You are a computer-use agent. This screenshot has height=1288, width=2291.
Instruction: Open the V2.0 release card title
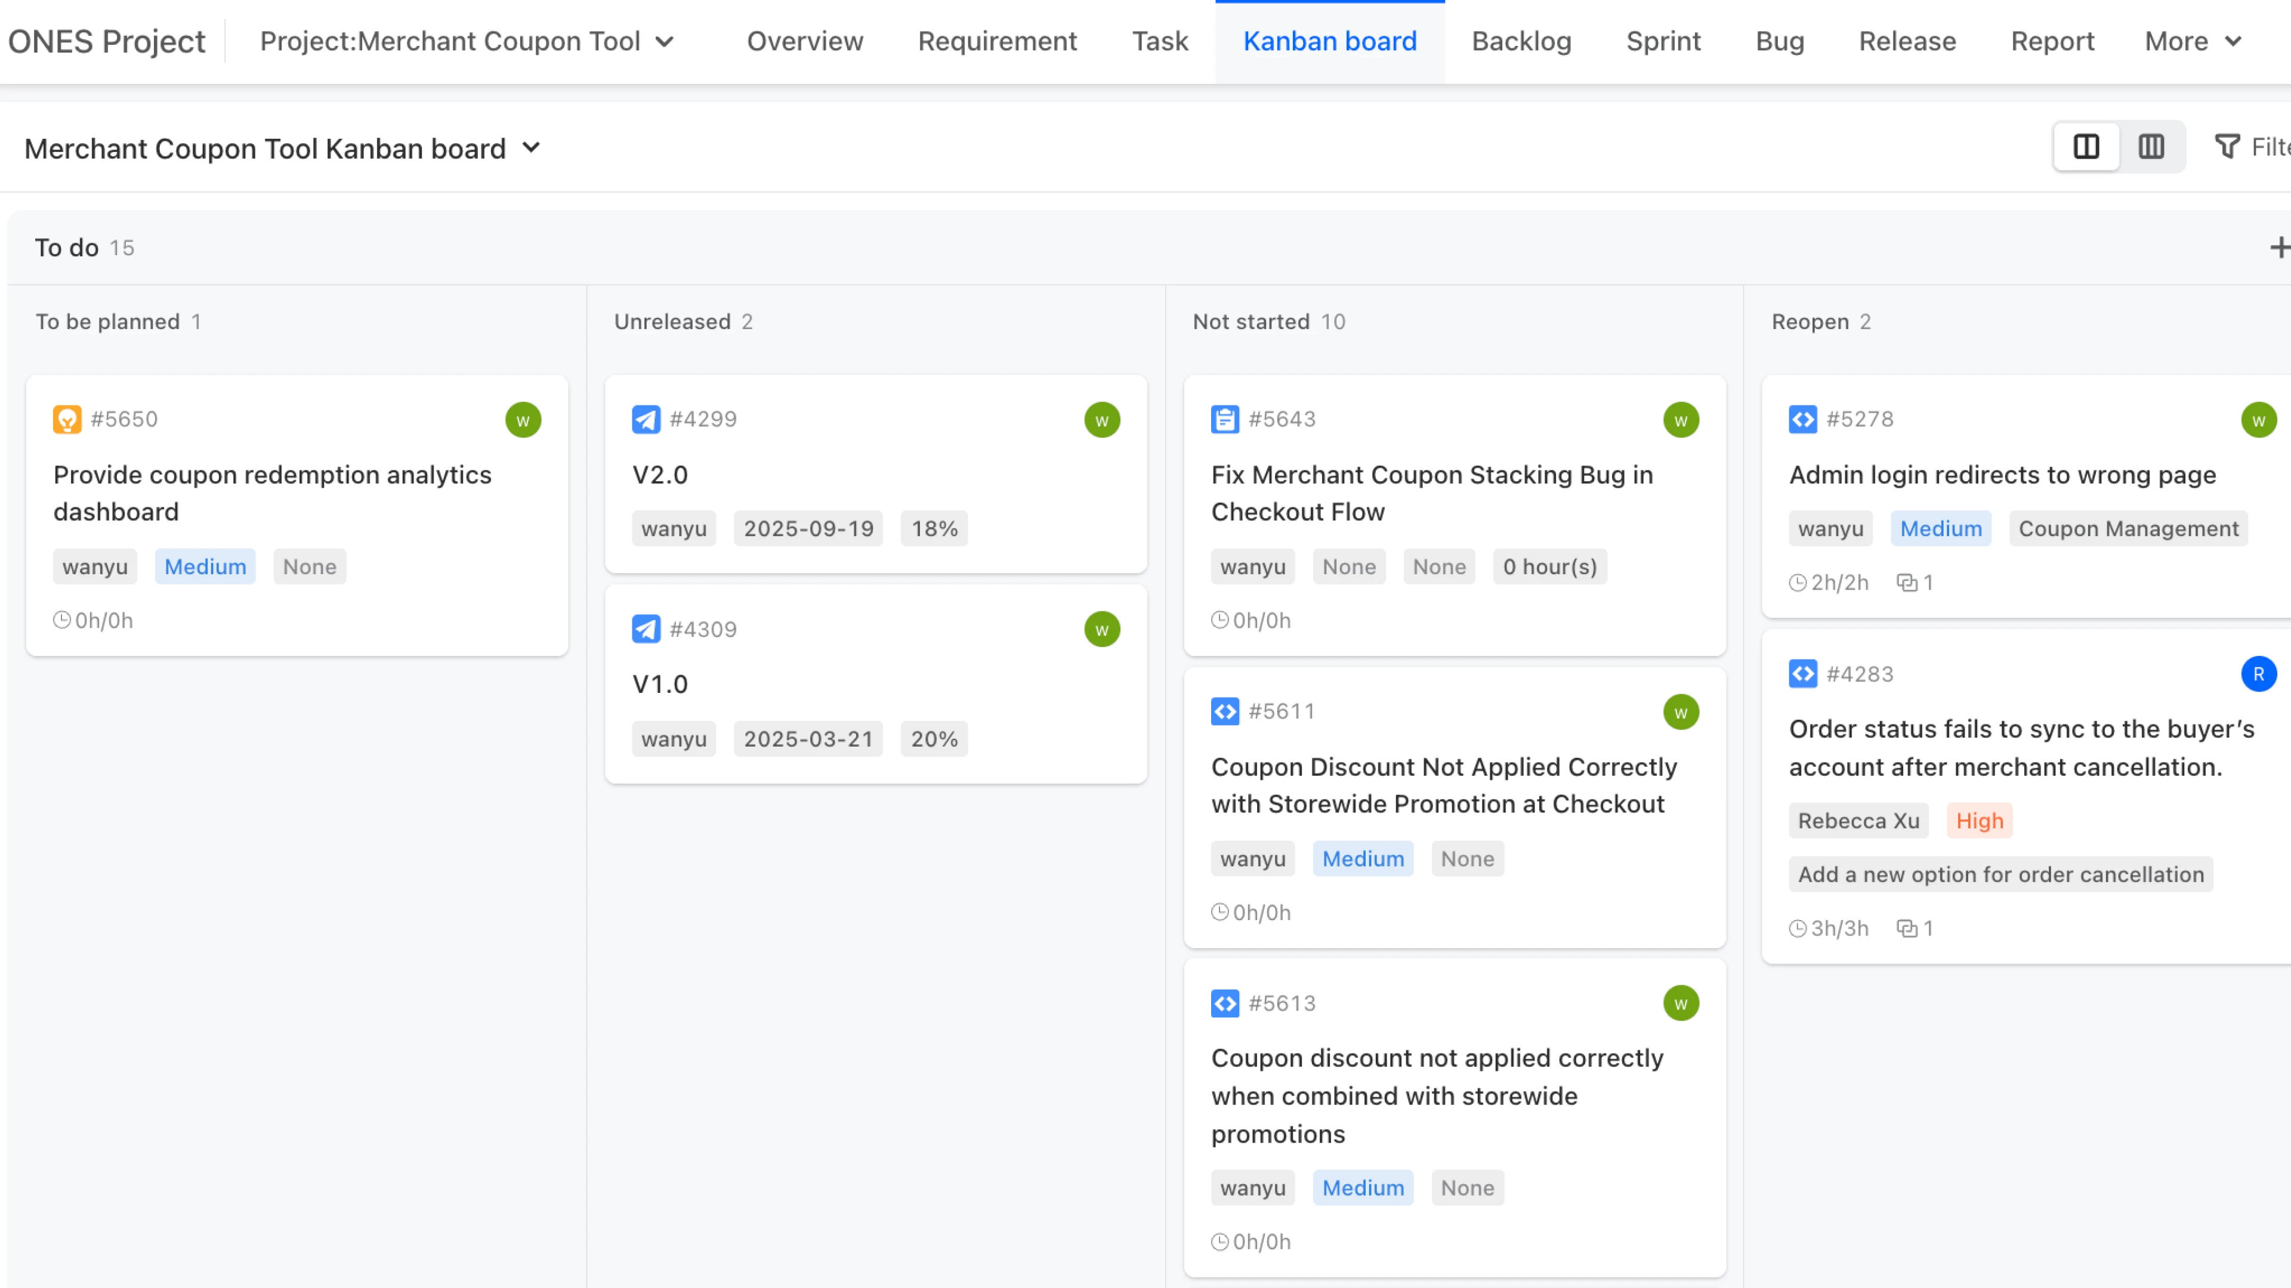[x=660, y=474]
